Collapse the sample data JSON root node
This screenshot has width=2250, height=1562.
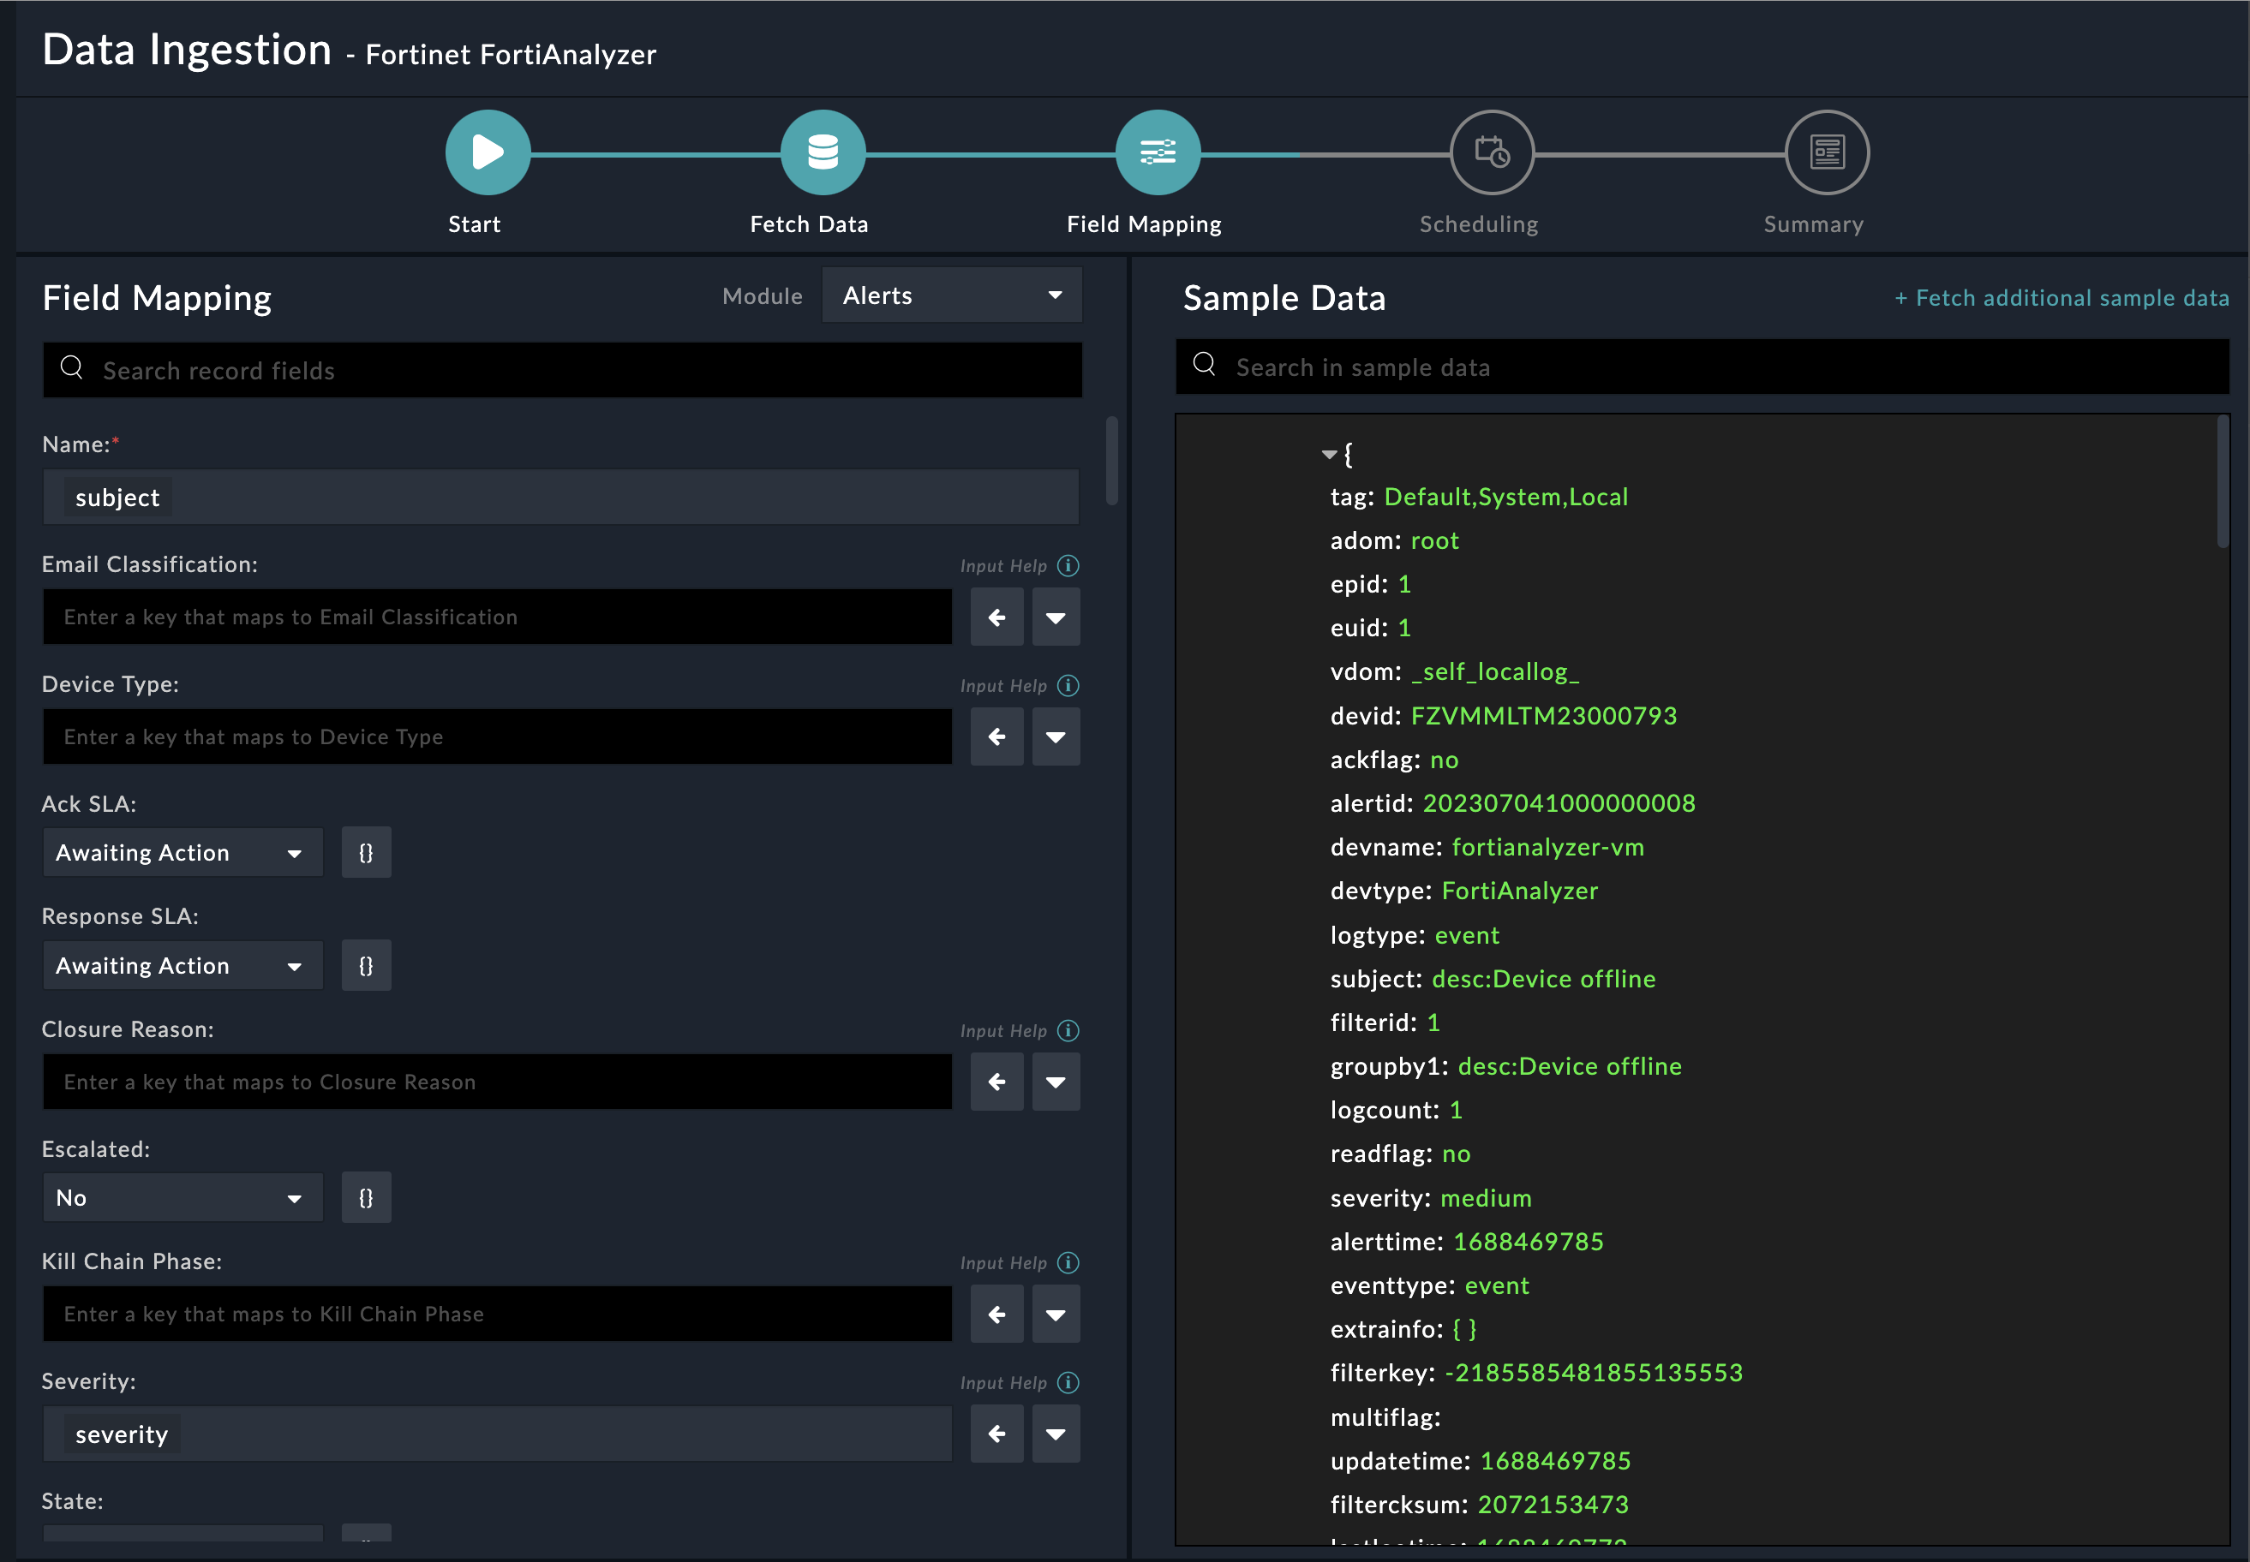1329,454
